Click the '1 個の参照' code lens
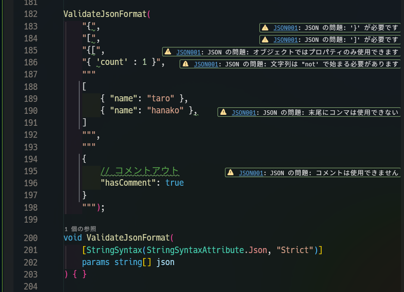404x292 pixels. [80, 229]
